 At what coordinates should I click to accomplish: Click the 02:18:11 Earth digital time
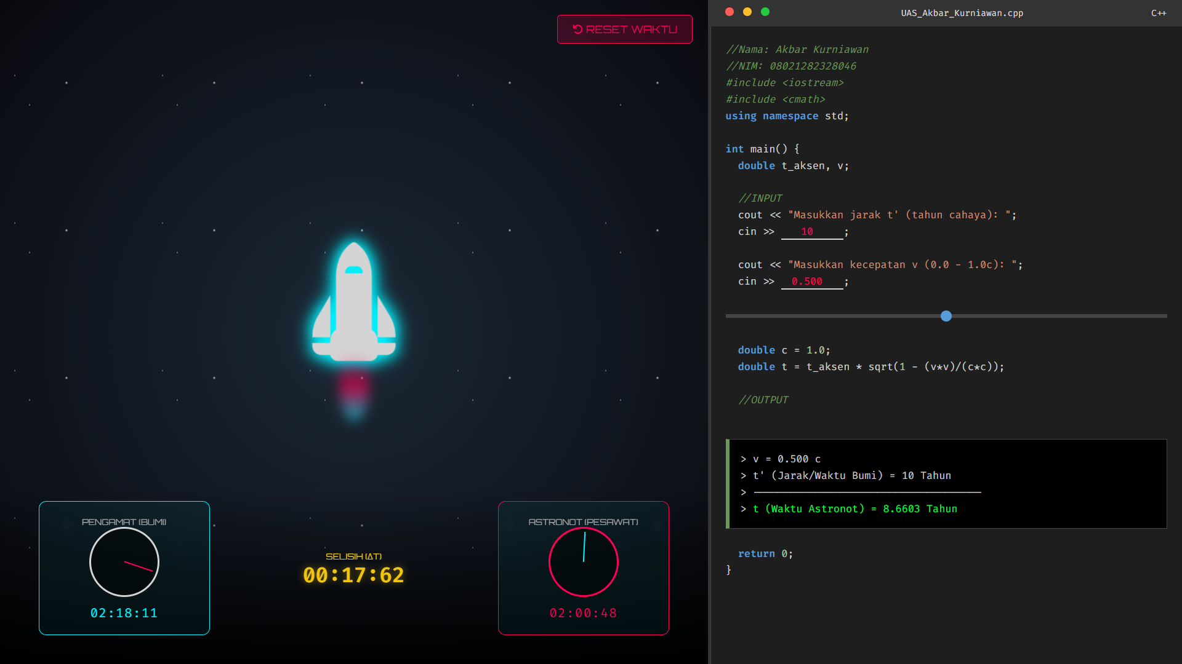124,613
